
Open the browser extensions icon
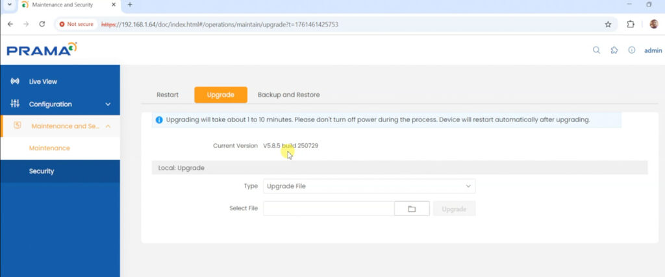pos(630,24)
